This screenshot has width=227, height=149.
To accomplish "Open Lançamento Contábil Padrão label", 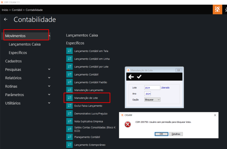I will 91,82.
